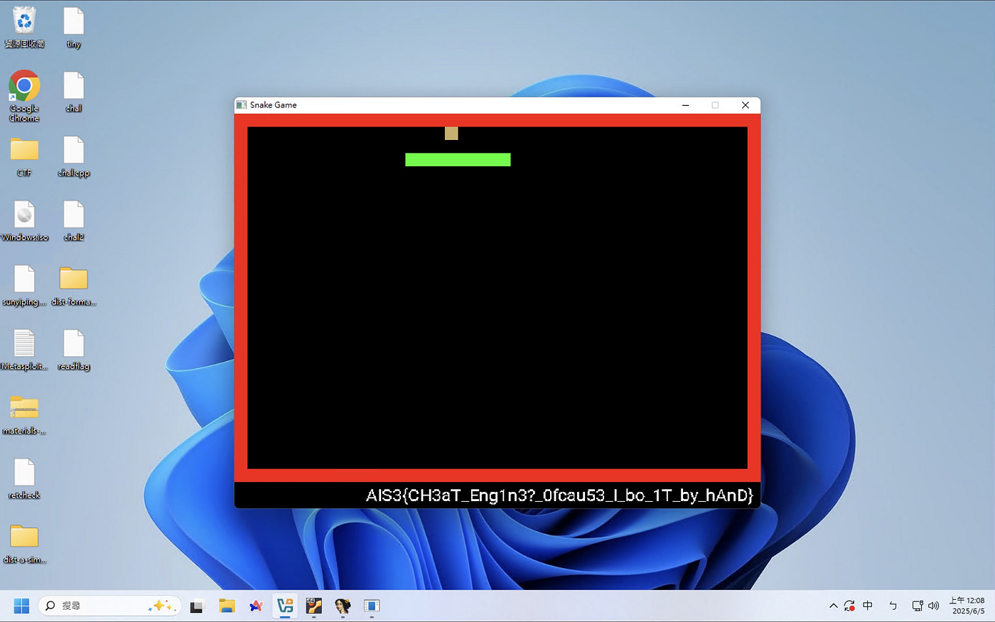The width and height of the screenshot is (995, 622).
Task: Open the clock and date flyout
Action: [968, 606]
